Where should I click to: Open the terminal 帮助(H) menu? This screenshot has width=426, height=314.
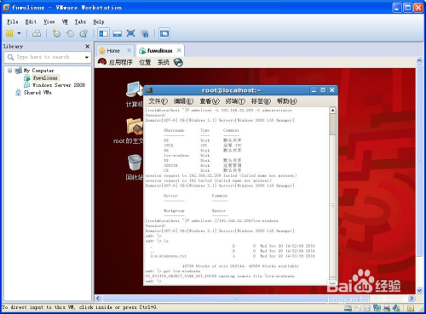pyautogui.click(x=287, y=101)
